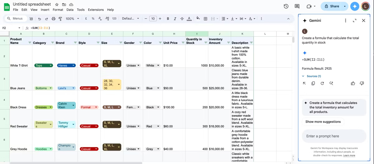
Task: Toggle strikethrough formatting
Action: click(x=182, y=19)
